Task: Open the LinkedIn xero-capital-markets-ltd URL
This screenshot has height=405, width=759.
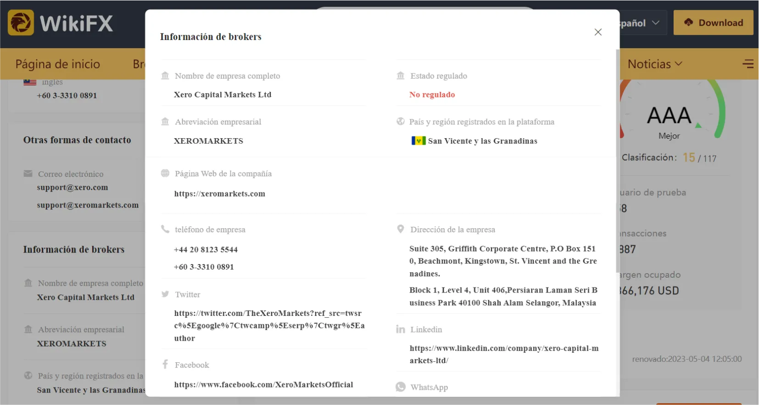Action: [x=504, y=354]
